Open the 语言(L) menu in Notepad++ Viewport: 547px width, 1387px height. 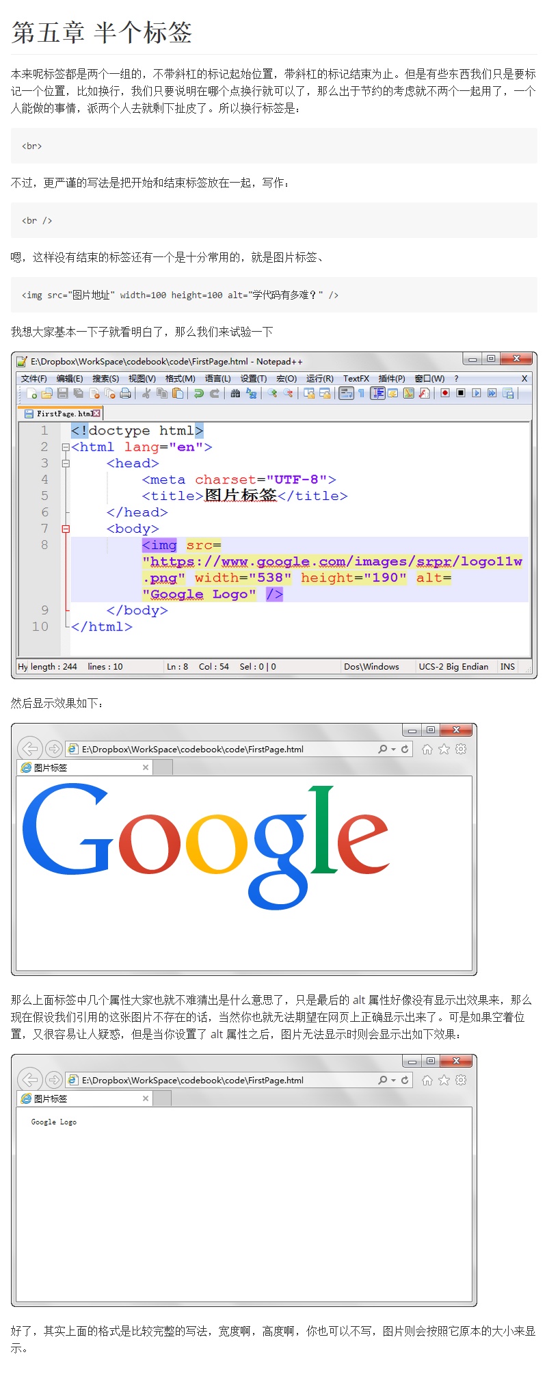click(217, 378)
